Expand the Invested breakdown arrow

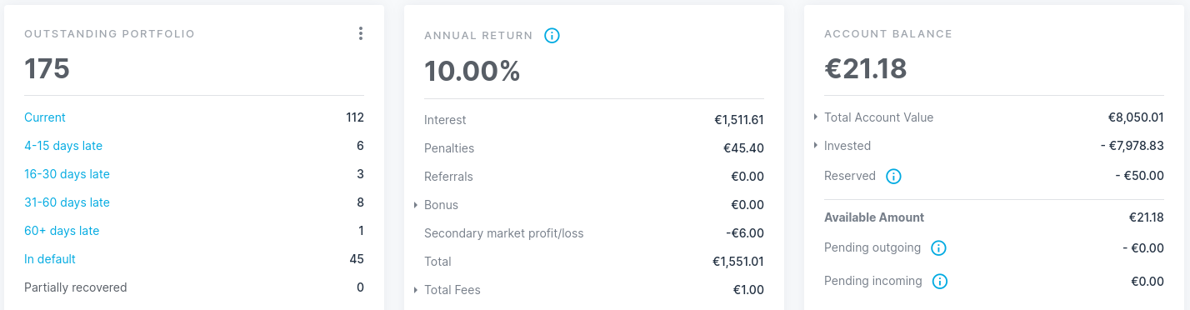816,146
